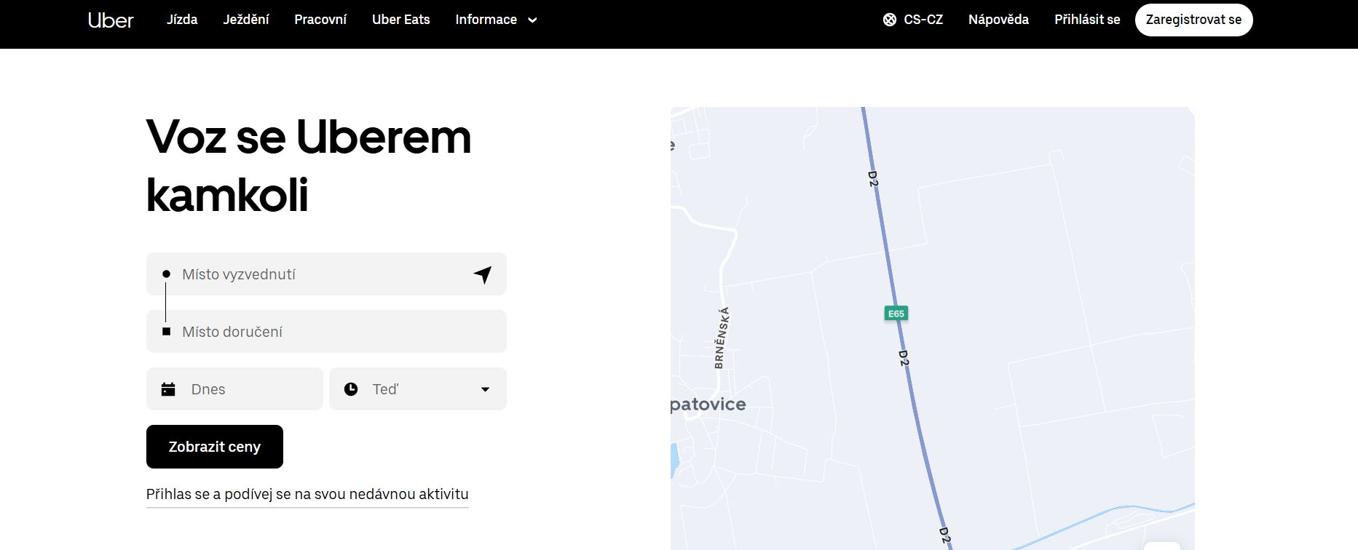Viewport: 1358px width, 550px height.
Task: Click the E65 route marker on map
Action: pyautogui.click(x=896, y=314)
